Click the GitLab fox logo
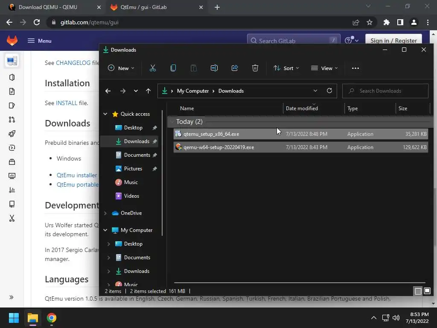Viewport: 437px width, 328px height. coord(12,41)
